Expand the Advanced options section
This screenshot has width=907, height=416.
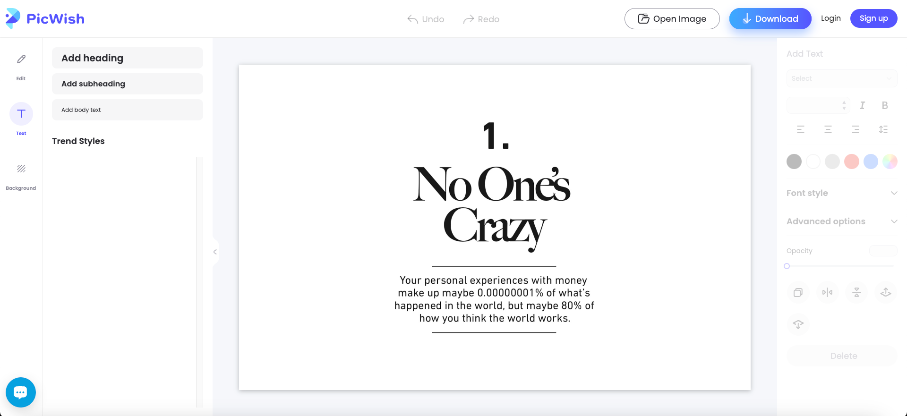[842, 221]
